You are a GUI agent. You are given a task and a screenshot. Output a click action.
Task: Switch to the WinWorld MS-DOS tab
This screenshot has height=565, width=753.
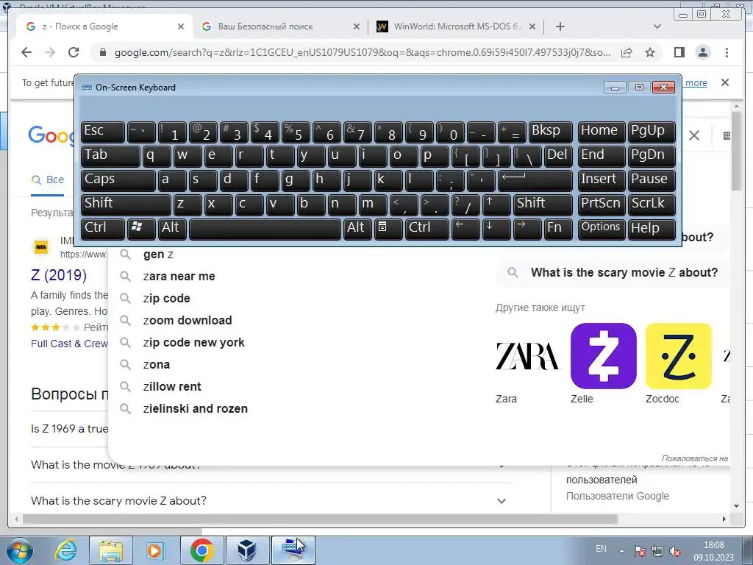456,26
